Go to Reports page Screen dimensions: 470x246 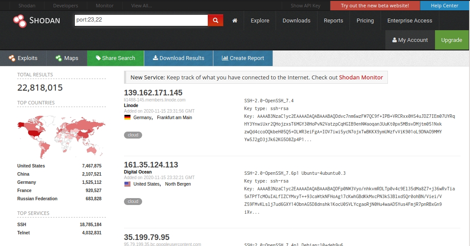tap(333, 20)
